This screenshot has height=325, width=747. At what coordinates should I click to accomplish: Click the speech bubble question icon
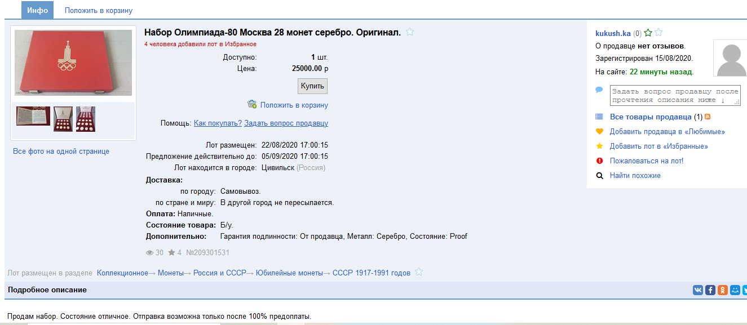599,90
